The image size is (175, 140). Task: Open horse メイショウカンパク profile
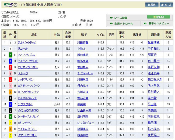28,92
